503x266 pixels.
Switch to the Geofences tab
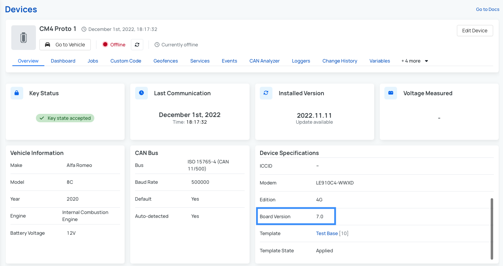pyautogui.click(x=166, y=61)
